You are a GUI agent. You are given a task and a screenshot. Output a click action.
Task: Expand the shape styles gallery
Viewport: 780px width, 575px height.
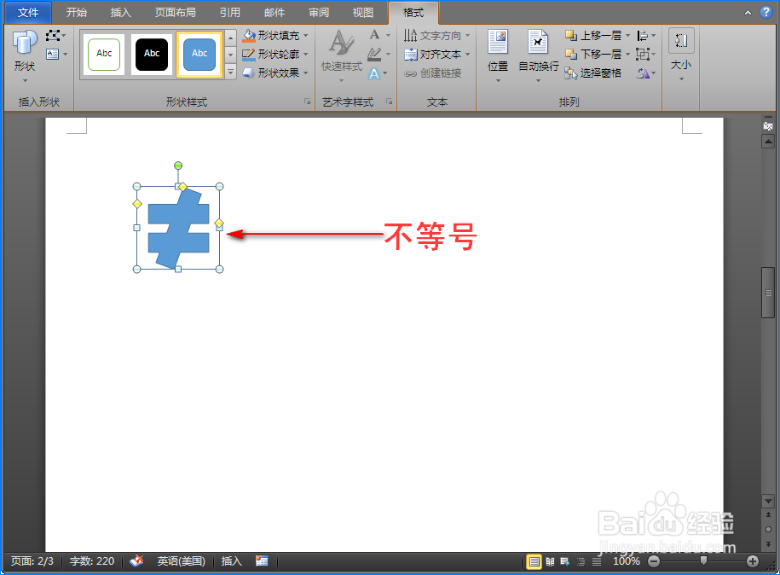229,73
